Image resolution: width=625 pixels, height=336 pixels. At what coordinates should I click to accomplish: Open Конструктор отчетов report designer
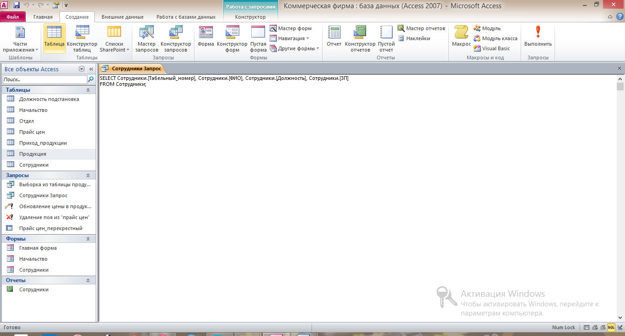(360, 39)
